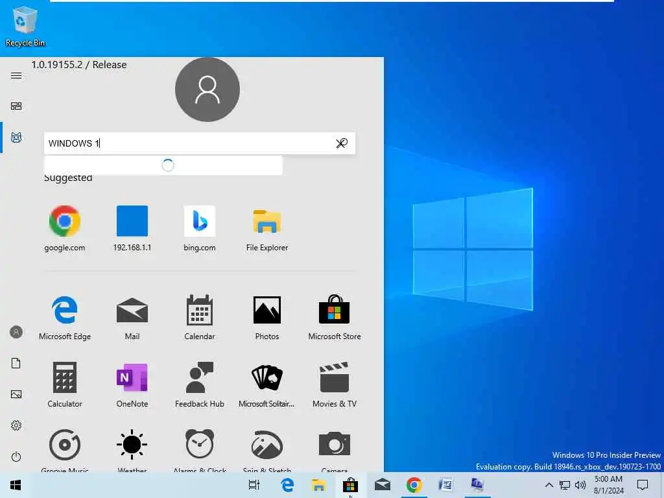
Task: Launch Microsoft Edge from the app grid
Action: pyautogui.click(x=65, y=318)
